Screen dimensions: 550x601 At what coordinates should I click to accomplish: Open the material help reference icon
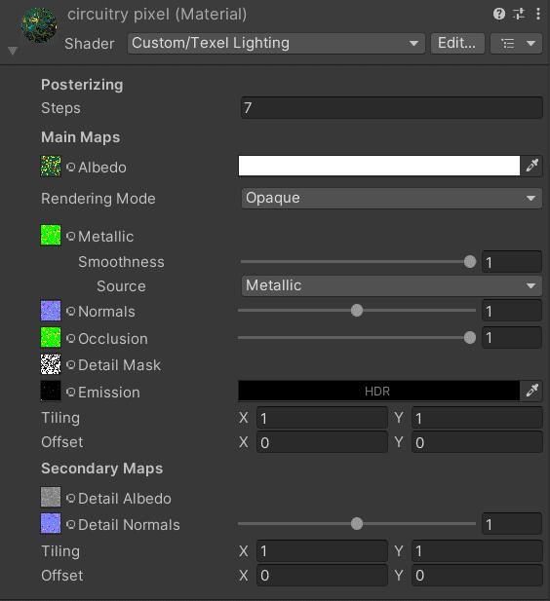(499, 15)
